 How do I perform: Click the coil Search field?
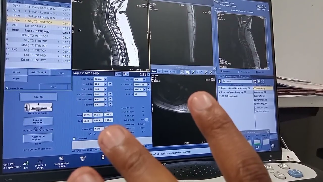click(x=237, y=81)
